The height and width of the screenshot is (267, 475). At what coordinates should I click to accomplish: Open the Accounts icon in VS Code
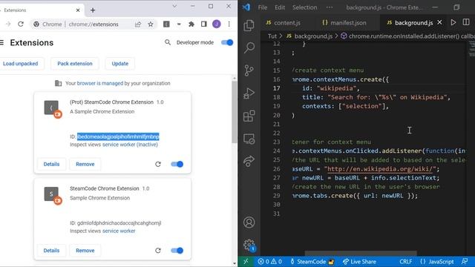pos(249,222)
